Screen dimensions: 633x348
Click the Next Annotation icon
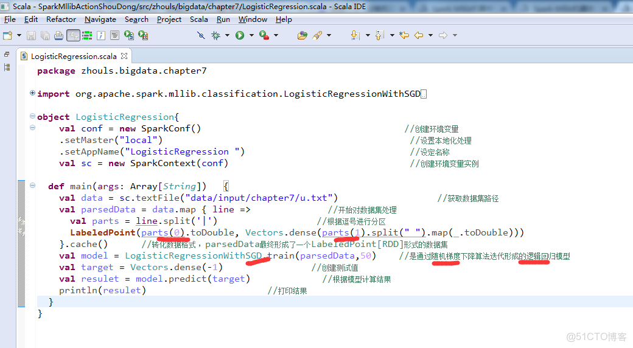point(355,35)
